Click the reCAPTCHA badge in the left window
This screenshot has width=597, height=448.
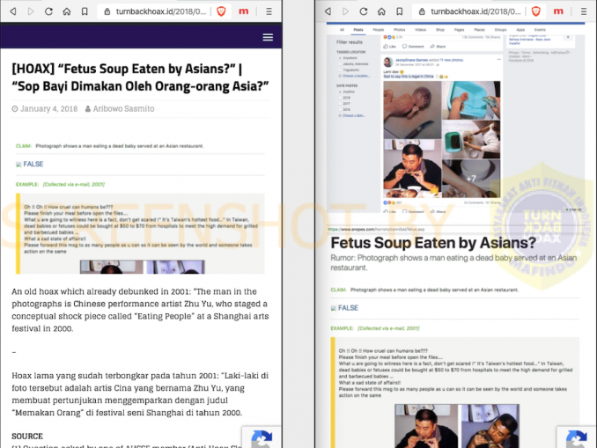tap(262, 437)
